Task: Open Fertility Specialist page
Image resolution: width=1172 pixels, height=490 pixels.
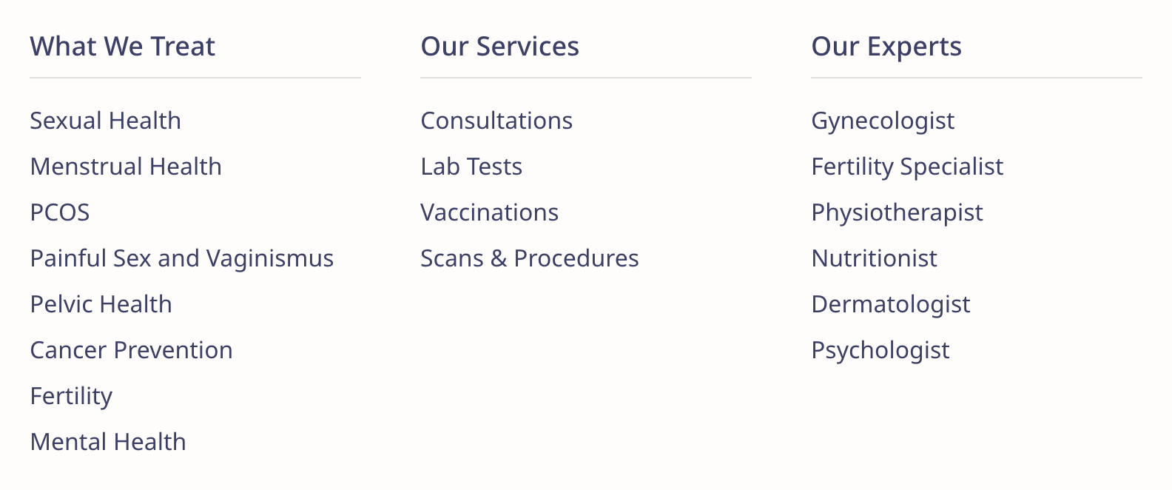Action: click(x=907, y=167)
